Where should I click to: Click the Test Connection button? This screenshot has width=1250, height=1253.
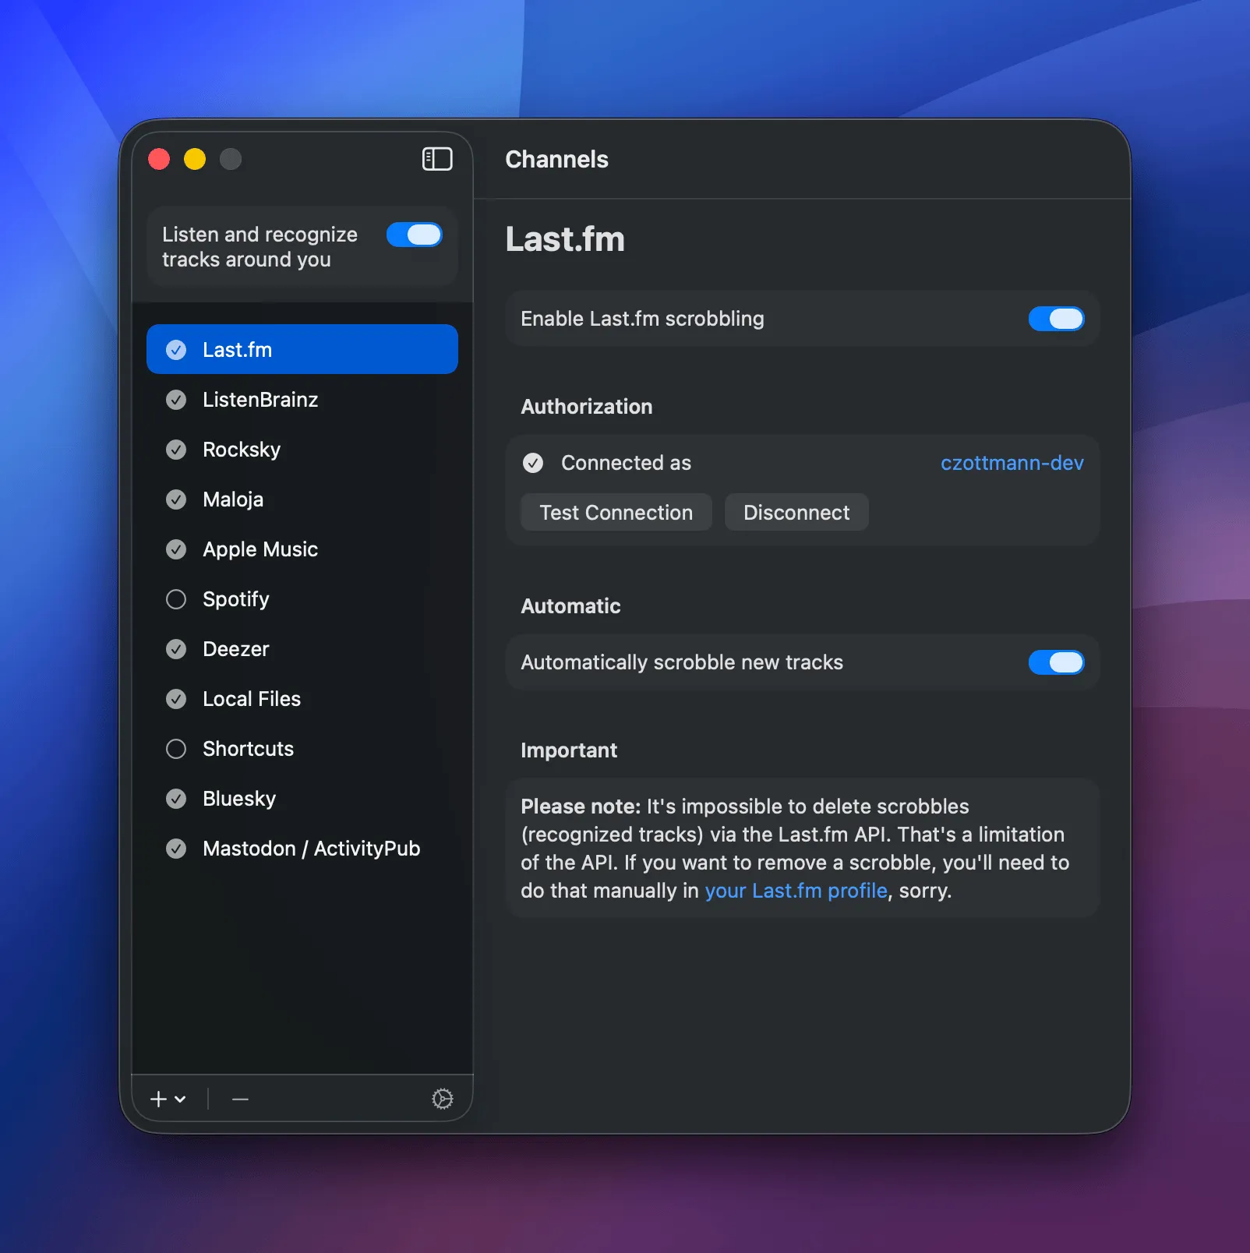616,512
